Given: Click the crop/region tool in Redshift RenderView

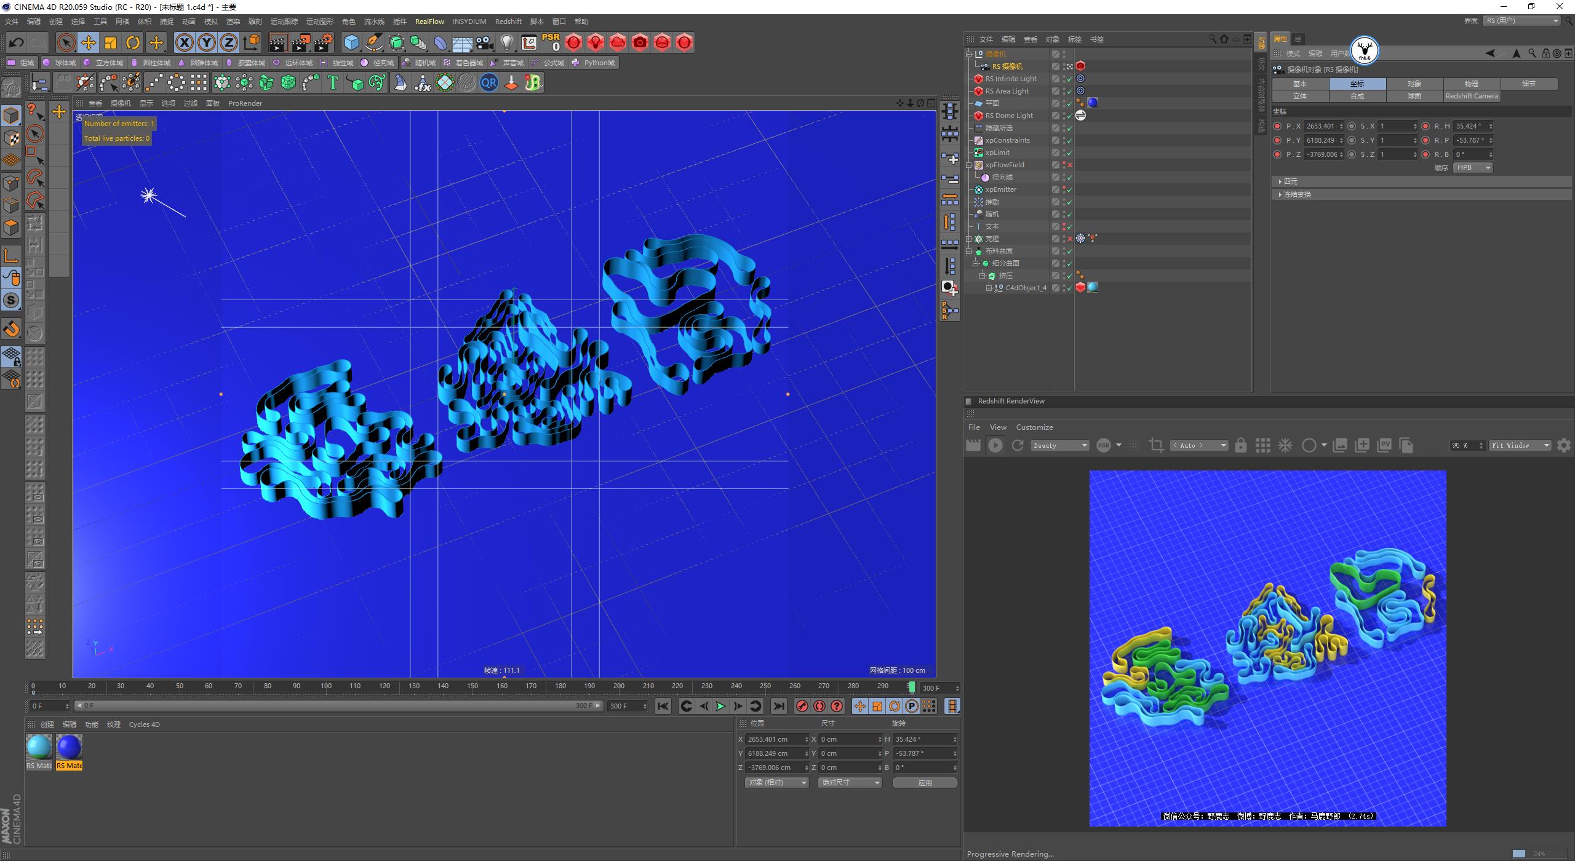Looking at the screenshot, I should 1156,445.
